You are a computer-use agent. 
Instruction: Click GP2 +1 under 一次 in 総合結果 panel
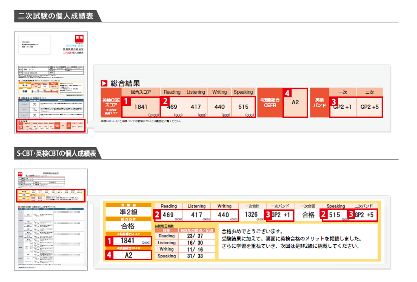pyautogui.click(x=343, y=107)
